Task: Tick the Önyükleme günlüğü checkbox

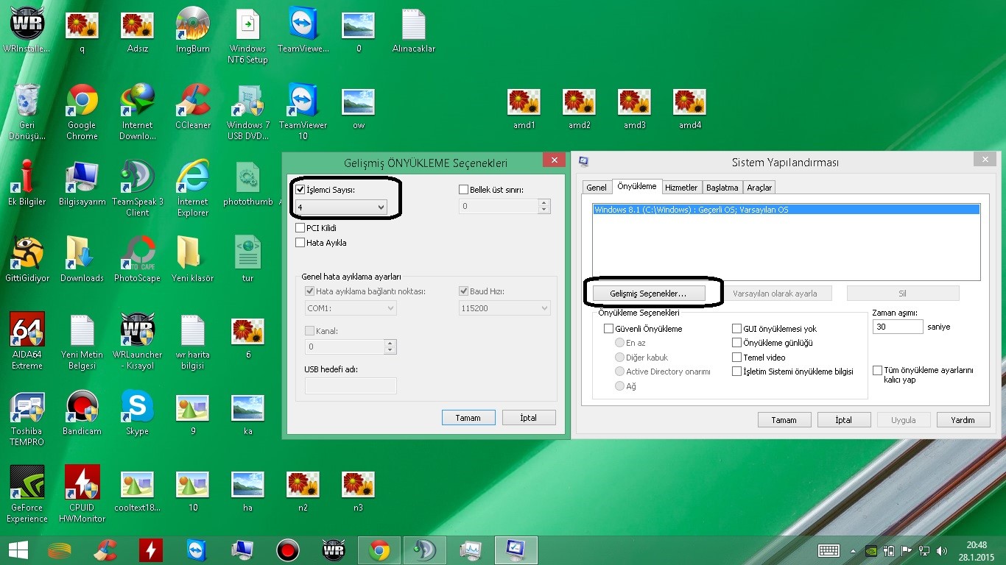Action: 736,343
